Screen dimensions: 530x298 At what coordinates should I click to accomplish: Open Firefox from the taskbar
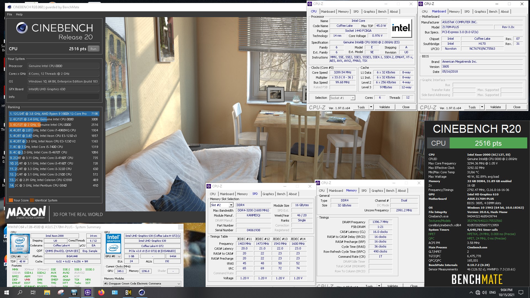click(101, 292)
